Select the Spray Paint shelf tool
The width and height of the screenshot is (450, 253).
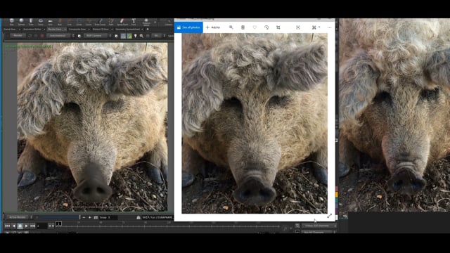122,22
